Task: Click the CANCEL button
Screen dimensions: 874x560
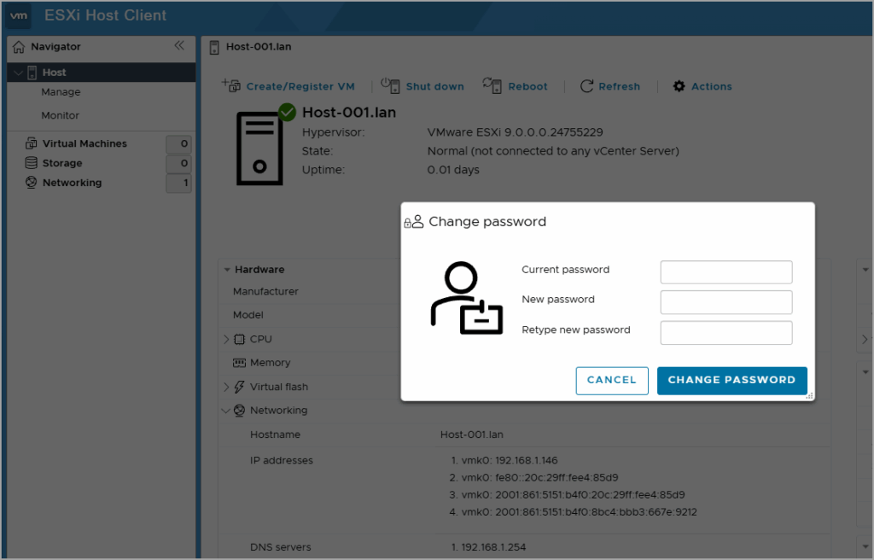Action: coord(612,381)
